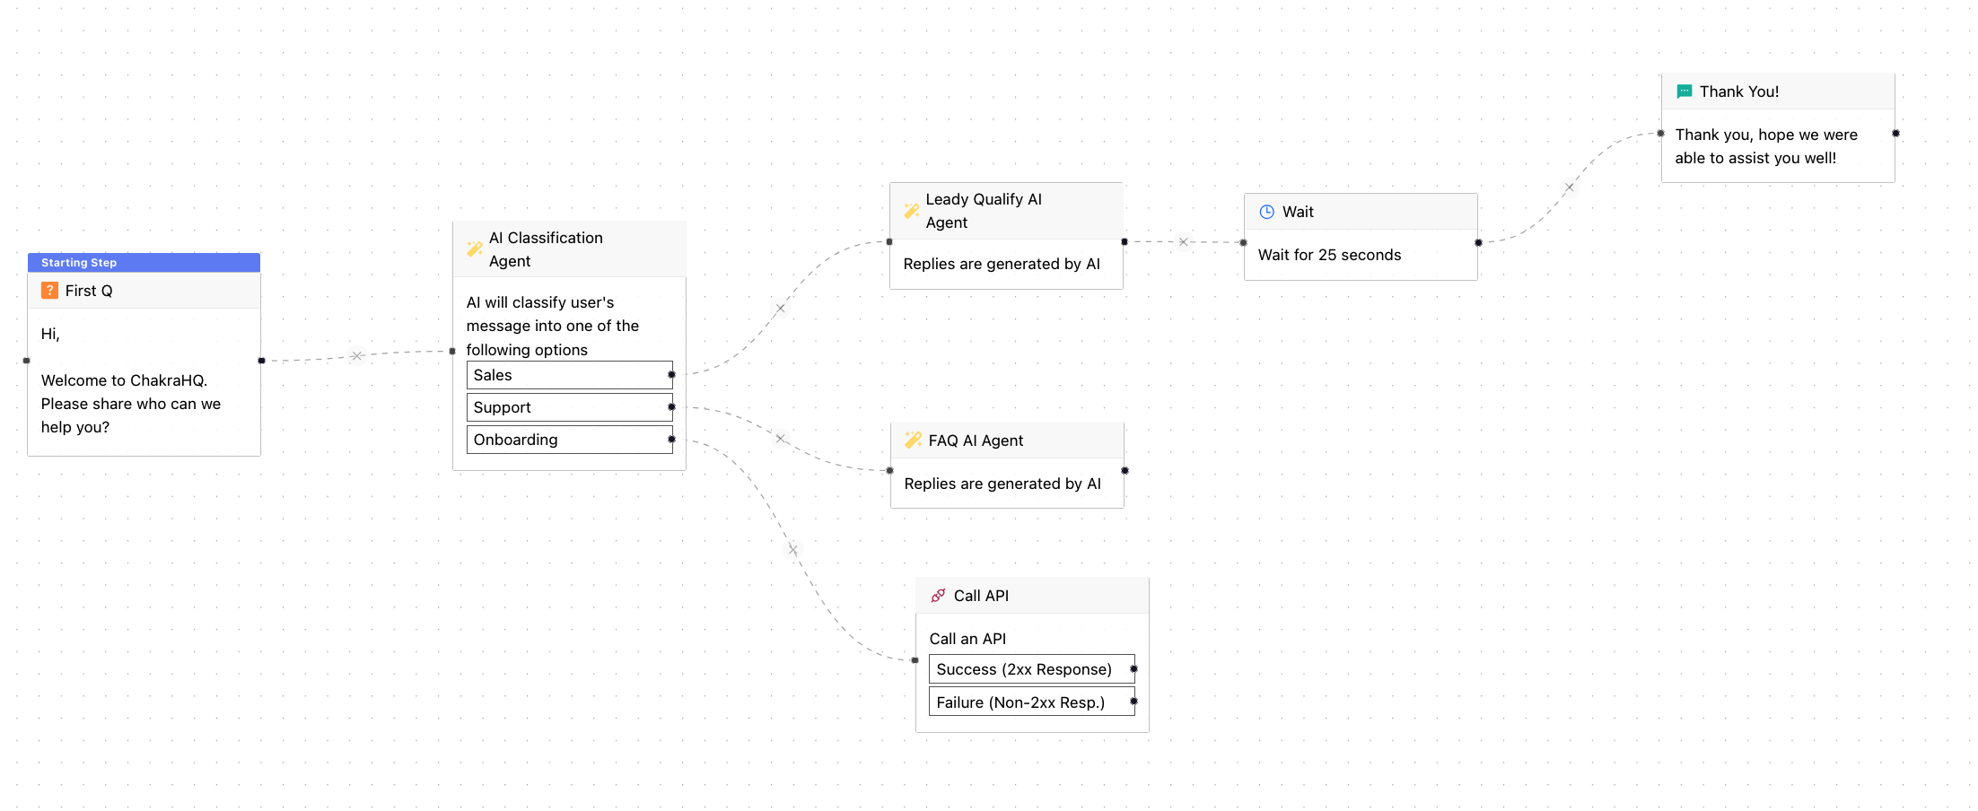Click the question mark icon on First Q node

tap(49, 291)
